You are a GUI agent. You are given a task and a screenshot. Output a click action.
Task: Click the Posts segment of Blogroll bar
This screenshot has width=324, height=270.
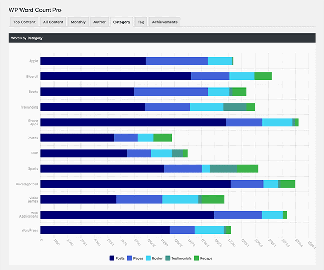(116, 77)
